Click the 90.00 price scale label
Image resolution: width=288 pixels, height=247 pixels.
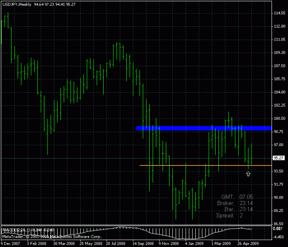279,198
